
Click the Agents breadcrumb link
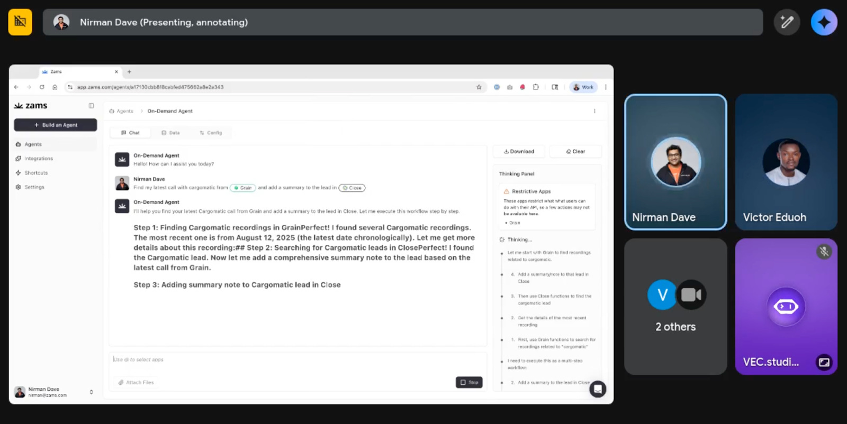click(x=125, y=111)
